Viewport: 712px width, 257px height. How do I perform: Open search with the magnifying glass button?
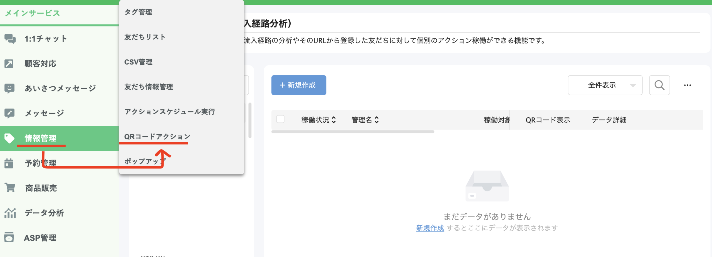(x=659, y=85)
